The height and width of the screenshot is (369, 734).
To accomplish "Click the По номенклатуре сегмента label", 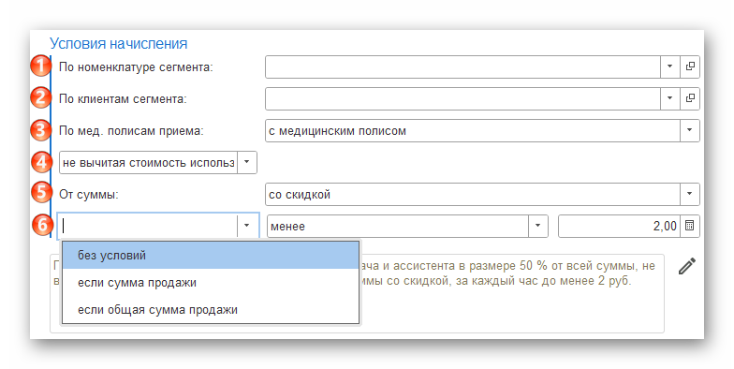I will coord(136,67).
